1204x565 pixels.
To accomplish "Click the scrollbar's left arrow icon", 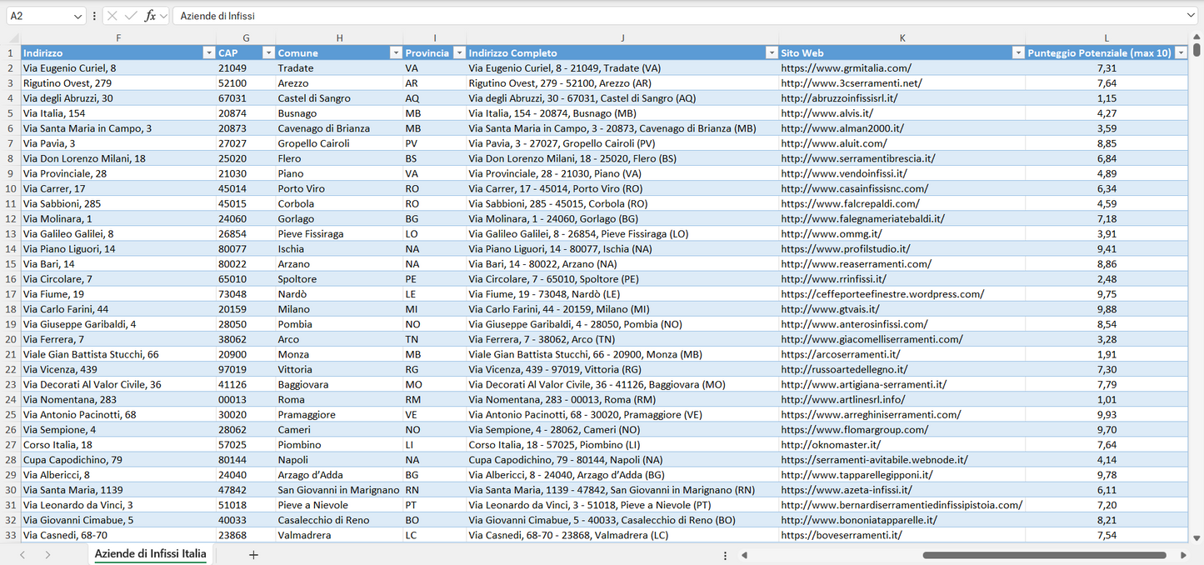I will point(744,554).
